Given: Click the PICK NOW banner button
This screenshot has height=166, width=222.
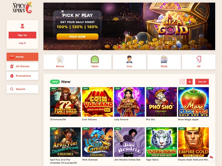Looking at the screenshot, I should [x=77, y=37].
